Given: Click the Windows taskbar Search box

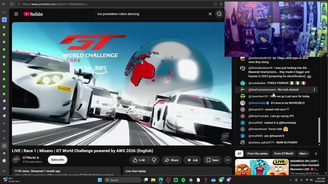Looking at the screenshot, I should click(123, 180).
